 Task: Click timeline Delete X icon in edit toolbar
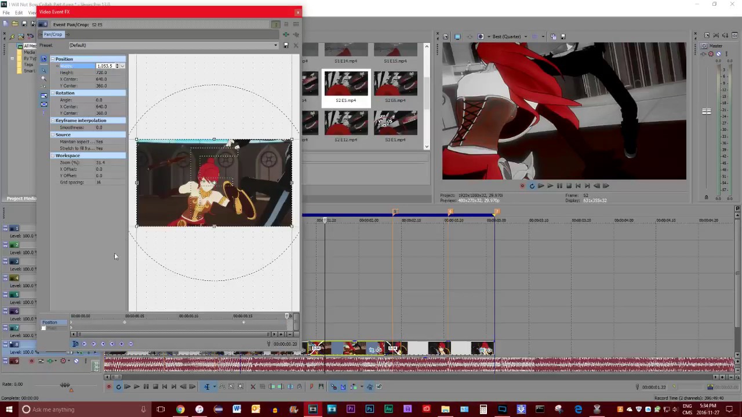(x=253, y=387)
